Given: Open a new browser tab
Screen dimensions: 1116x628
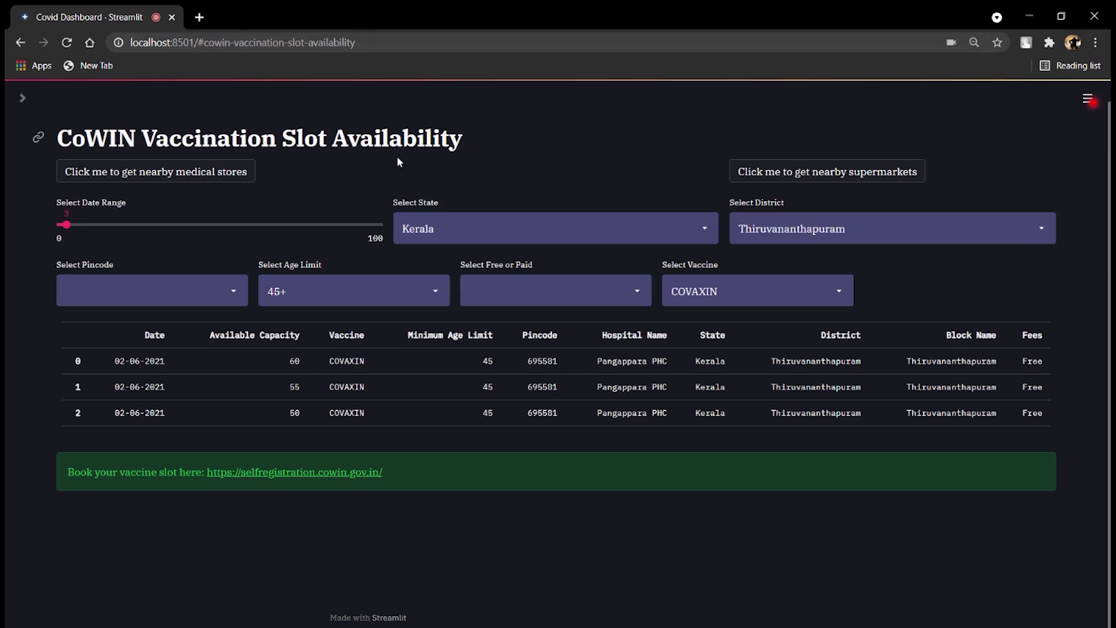Looking at the screenshot, I should 199,17.
